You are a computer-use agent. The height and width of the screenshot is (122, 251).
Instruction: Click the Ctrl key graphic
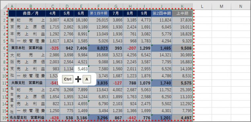[68, 79]
